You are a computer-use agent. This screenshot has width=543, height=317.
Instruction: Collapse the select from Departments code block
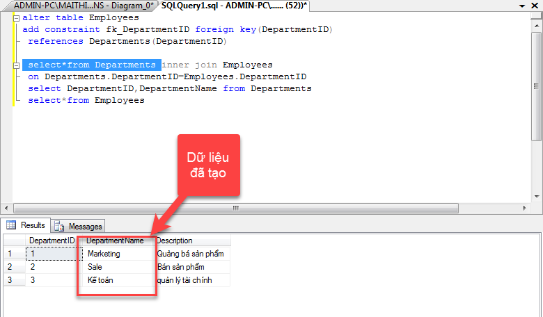tap(17, 65)
